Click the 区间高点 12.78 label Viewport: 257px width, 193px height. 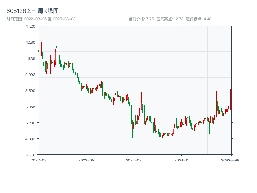tap(170, 19)
